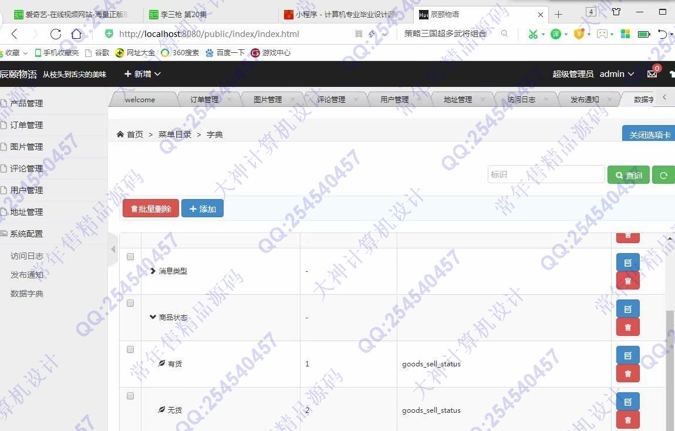The width and height of the screenshot is (675, 431).
Task: Click the edit icon for 消息类型 row
Action: (x=627, y=262)
